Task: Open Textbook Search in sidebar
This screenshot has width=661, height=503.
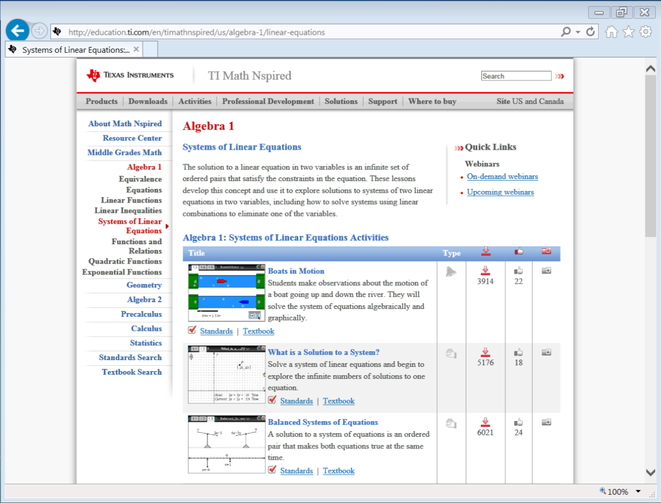Action: [132, 372]
